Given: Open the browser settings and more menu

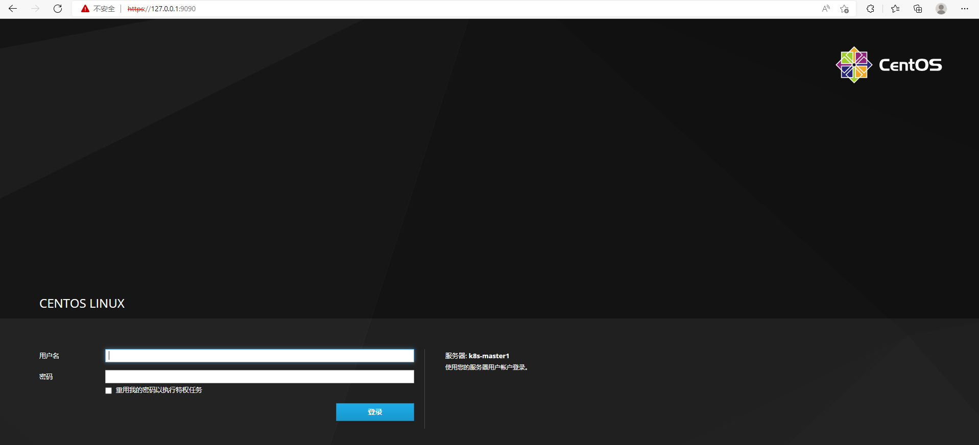Looking at the screenshot, I should pyautogui.click(x=965, y=9).
